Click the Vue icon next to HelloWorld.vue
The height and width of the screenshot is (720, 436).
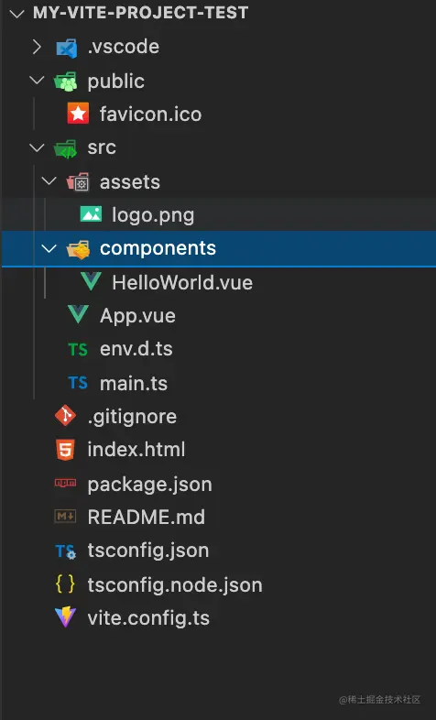[91, 281]
